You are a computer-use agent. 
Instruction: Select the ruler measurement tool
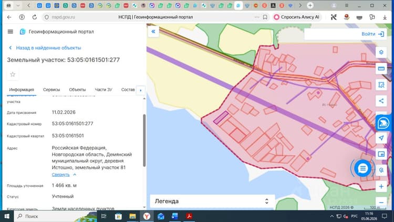tap(381, 68)
